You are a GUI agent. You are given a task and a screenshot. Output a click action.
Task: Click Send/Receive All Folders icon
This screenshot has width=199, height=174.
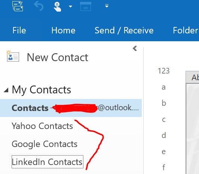(x=18, y=6)
